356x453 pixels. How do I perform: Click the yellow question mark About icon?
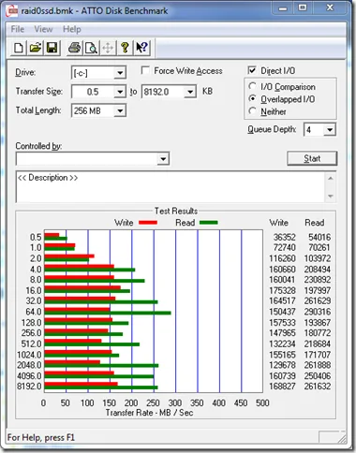(x=125, y=48)
